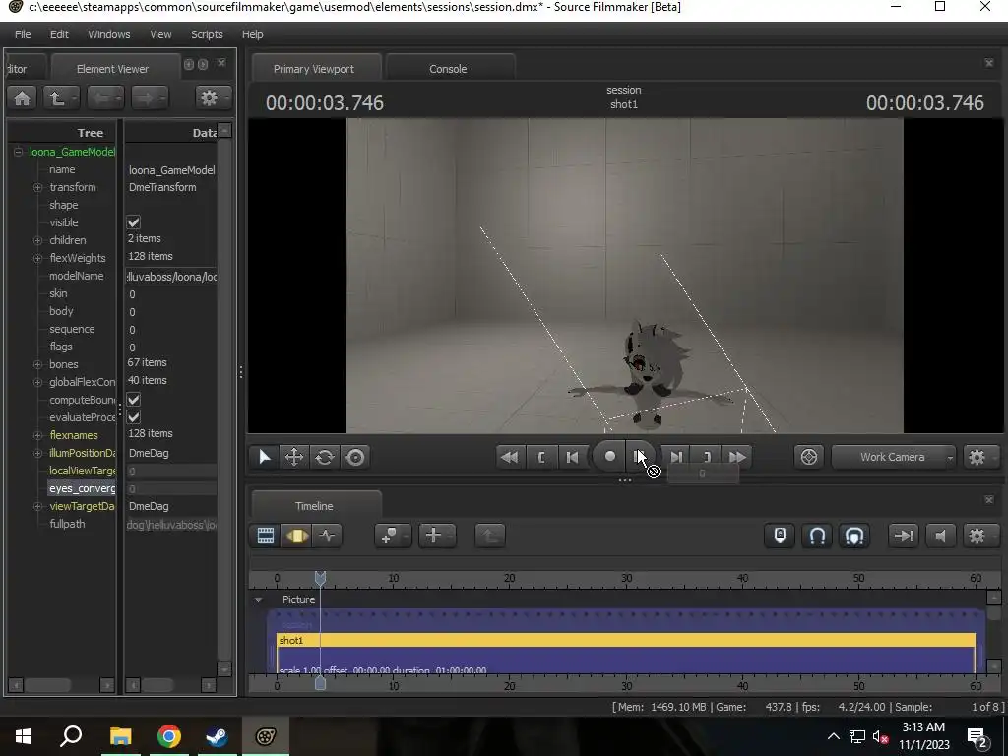
Task: Open Element Viewer settings gear
Action: [213, 98]
